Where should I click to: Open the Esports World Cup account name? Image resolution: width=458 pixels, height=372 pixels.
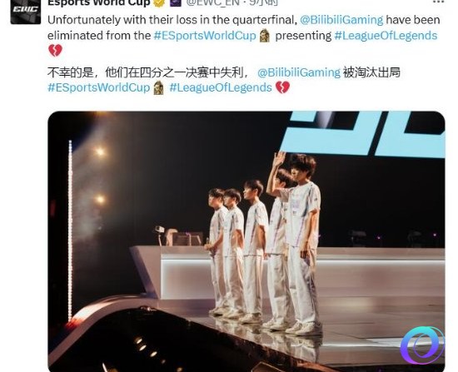(x=99, y=2)
